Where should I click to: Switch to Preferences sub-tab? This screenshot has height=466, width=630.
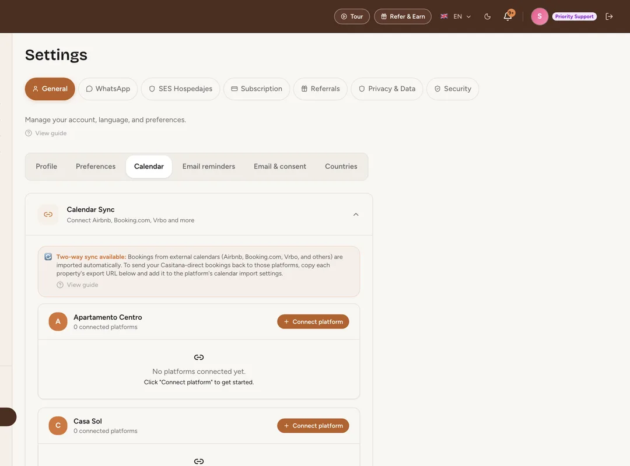[96, 167]
